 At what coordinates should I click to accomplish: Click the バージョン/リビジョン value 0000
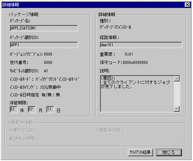pos(48,54)
